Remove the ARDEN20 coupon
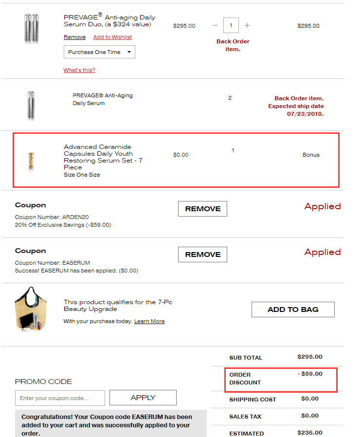Screen dimensions: 362x437 click(x=202, y=209)
